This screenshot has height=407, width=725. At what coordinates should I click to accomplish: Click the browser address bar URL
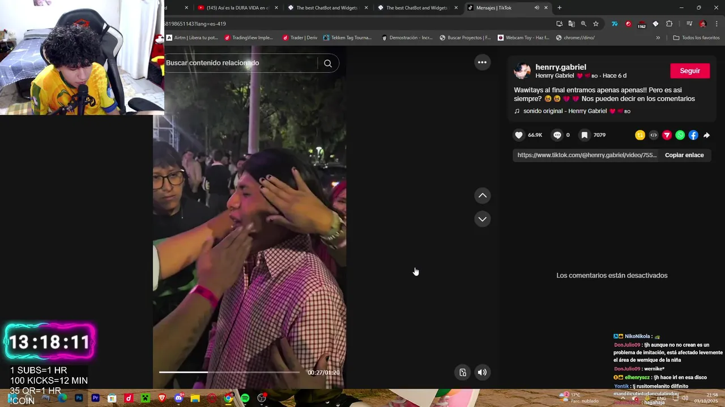tap(195, 24)
